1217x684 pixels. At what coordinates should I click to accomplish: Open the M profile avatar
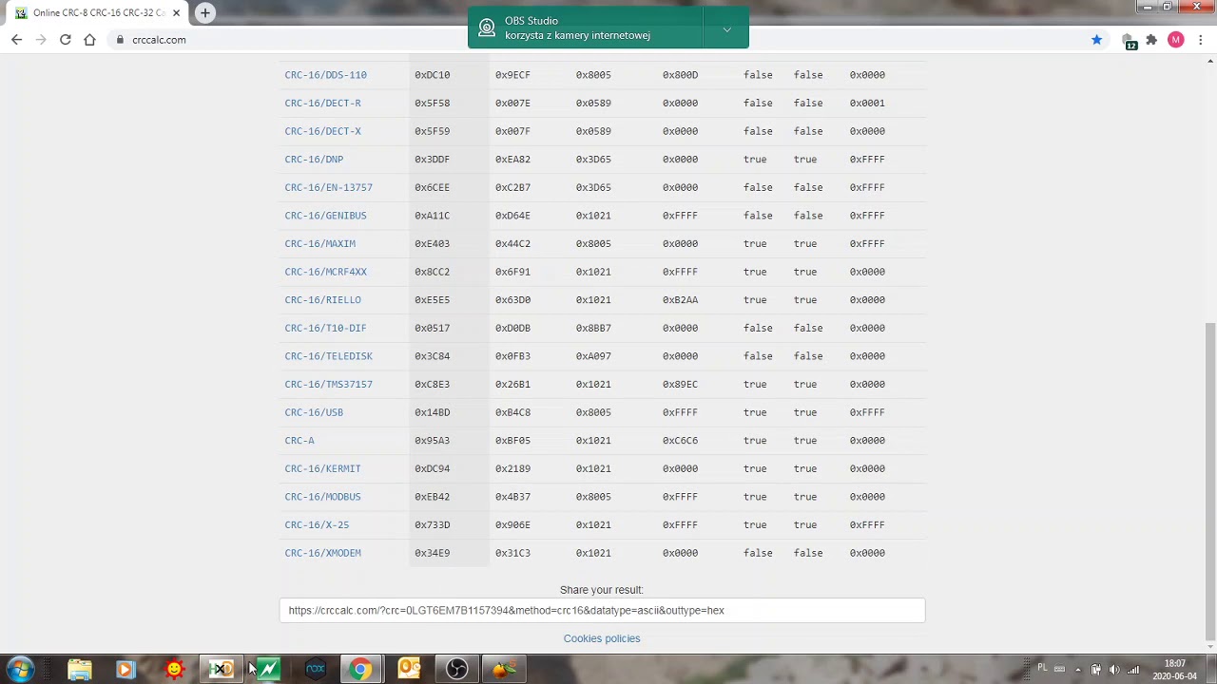coord(1176,40)
